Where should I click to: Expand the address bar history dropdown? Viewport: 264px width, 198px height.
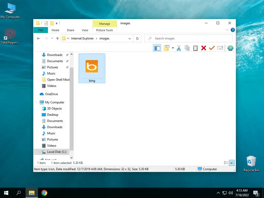[129, 39]
